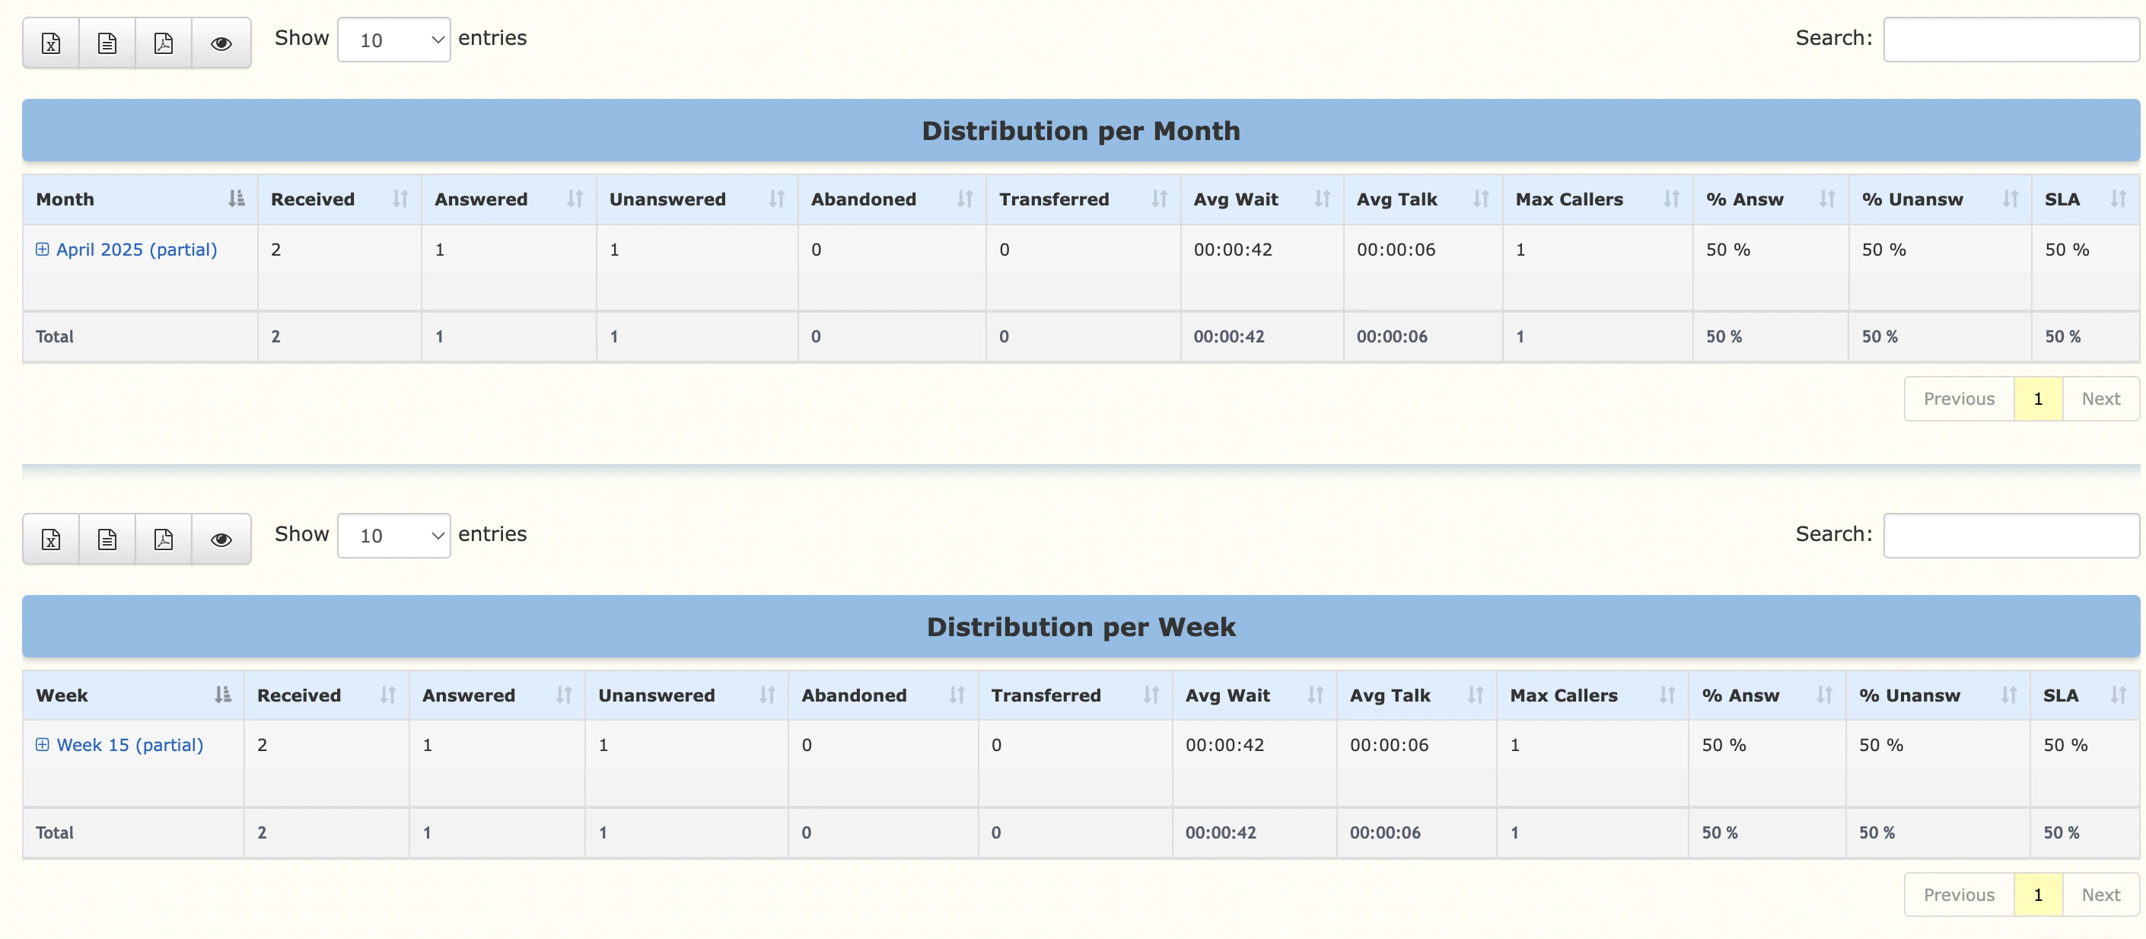Open the CSV export for weekly distribution
The height and width of the screenshot is (939, 2146).
coord(107,539)
